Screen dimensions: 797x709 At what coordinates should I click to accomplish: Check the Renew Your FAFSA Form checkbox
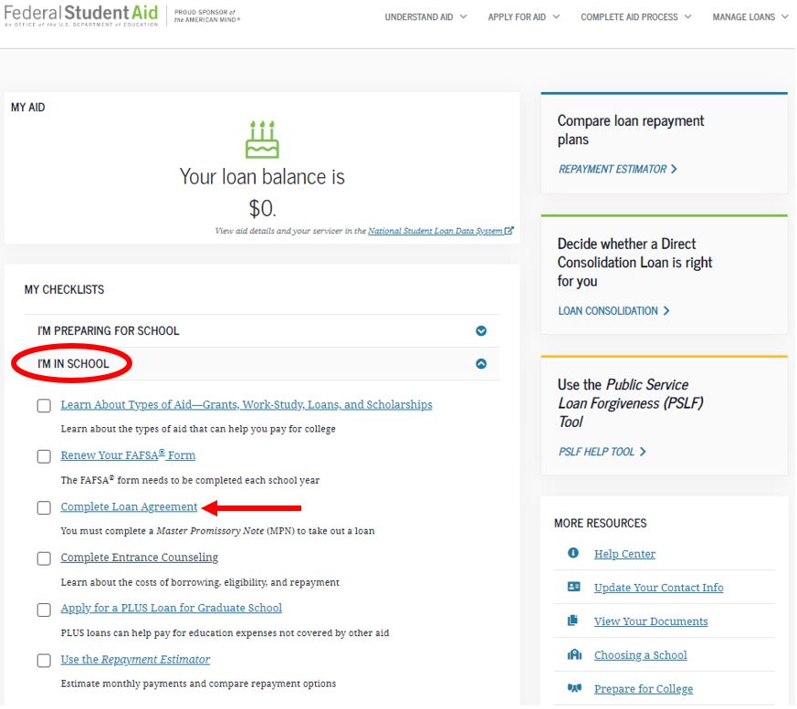tap(44, 456)
